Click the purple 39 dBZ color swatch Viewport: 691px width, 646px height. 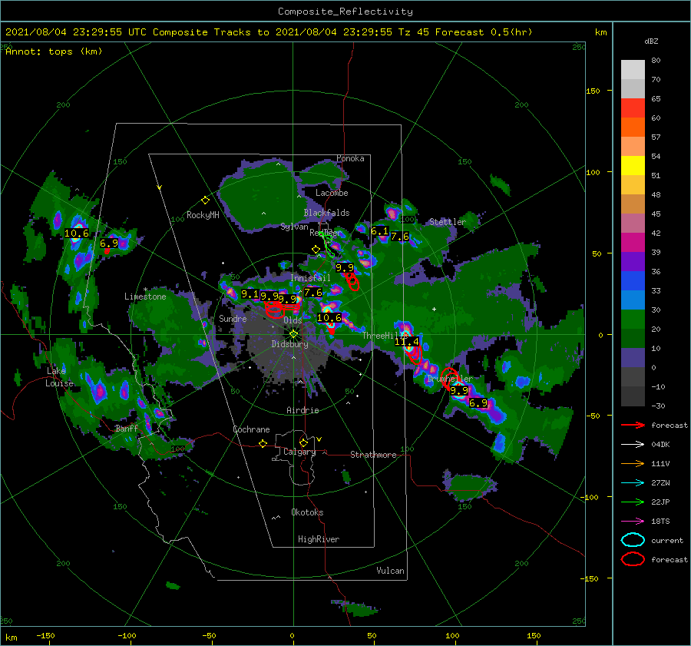[633, 261]
